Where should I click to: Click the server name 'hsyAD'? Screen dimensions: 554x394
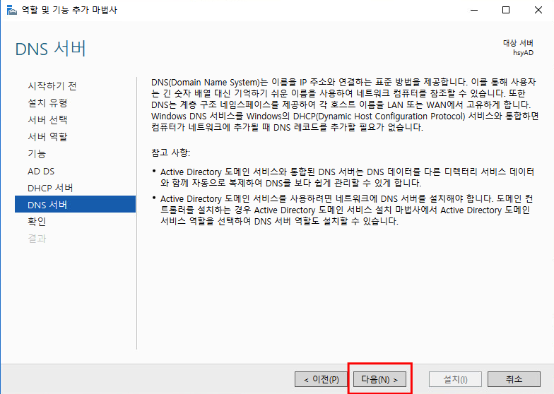(523, 53)
